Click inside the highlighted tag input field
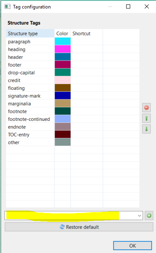Viewport: 156px width, 253px height. tap(71, 215)
